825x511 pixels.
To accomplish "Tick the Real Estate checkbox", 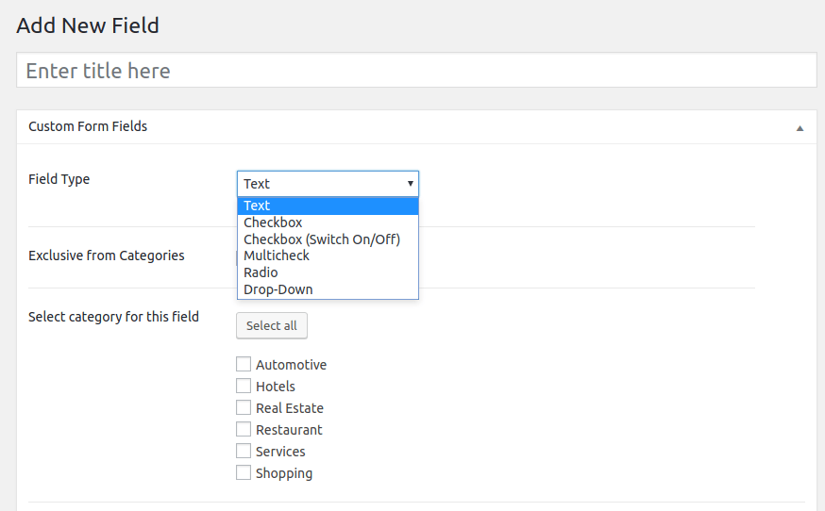I will [244, 408].
